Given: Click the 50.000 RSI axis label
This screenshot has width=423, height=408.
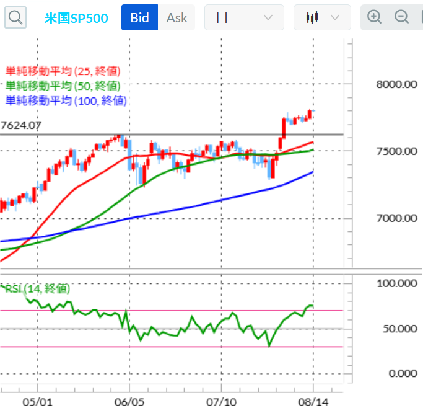Looking at the screenshot, I should point(400,329).
